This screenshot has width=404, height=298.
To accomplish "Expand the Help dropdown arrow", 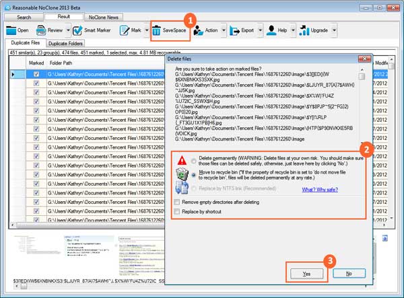I will coord(293,30).
